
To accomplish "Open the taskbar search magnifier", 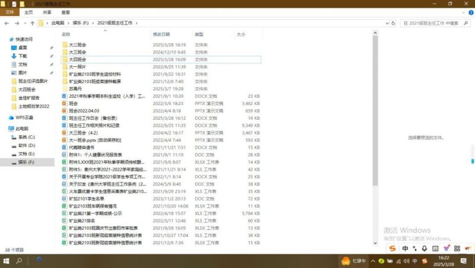I will click(19, 261).
